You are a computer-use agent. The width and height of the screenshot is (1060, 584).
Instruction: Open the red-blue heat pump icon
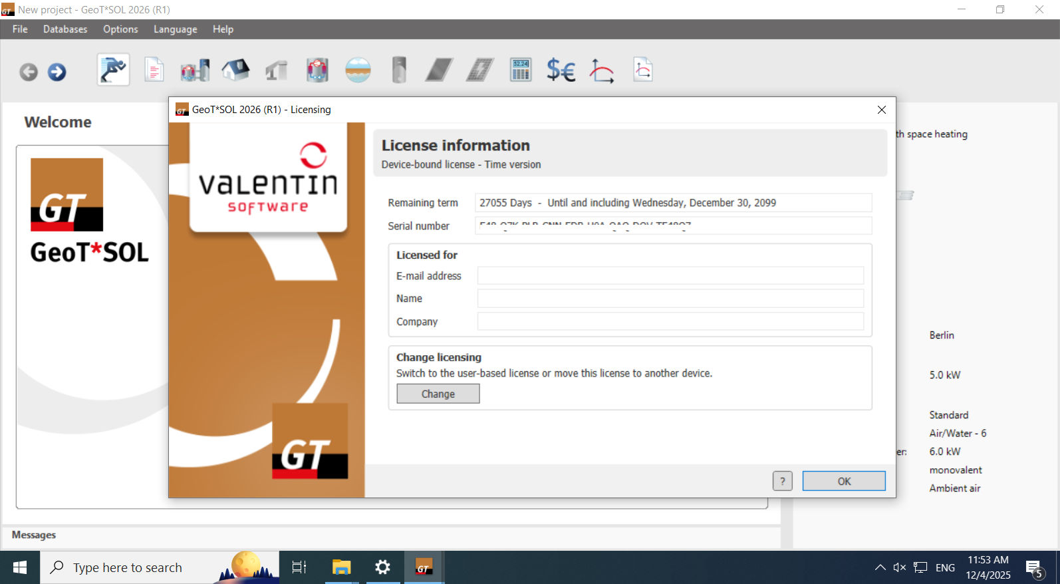(317, 70)
